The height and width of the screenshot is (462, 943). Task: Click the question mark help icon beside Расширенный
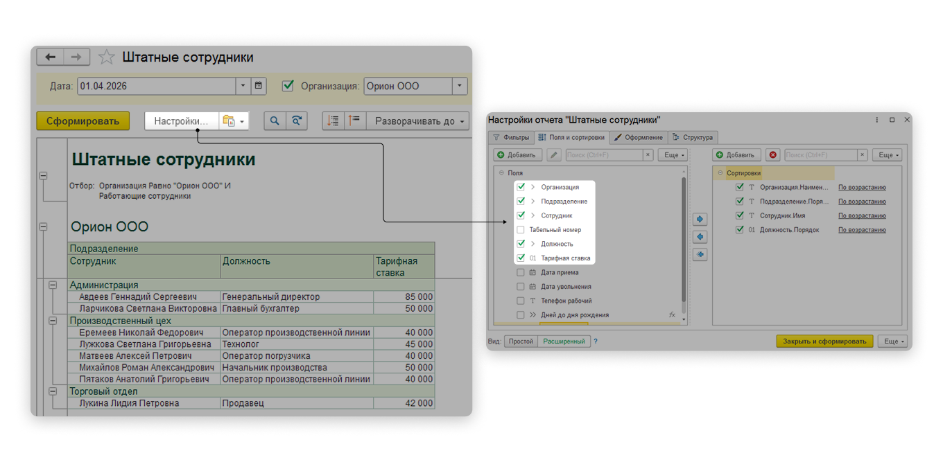(595, 341)
